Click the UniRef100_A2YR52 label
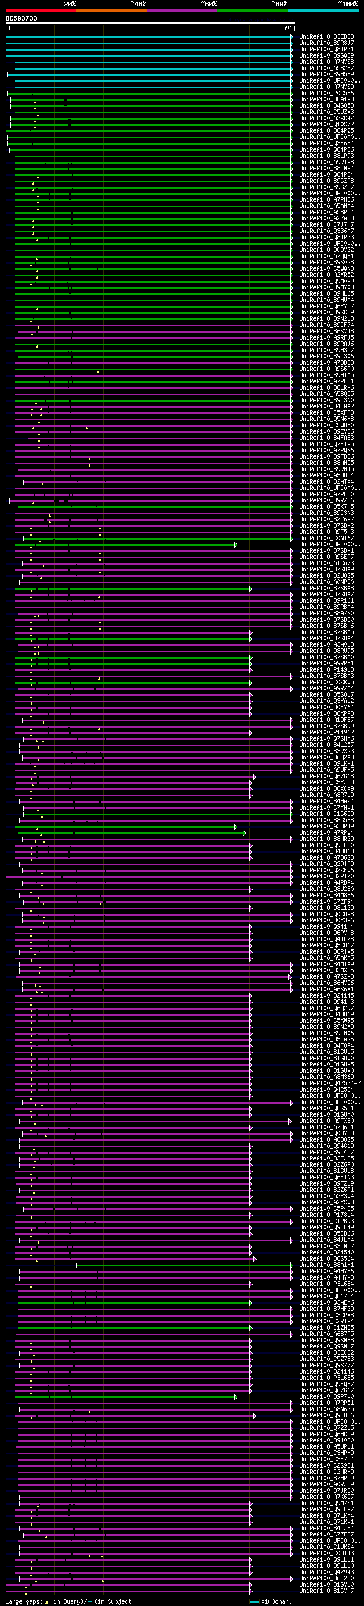 click(x=326, y=275)
